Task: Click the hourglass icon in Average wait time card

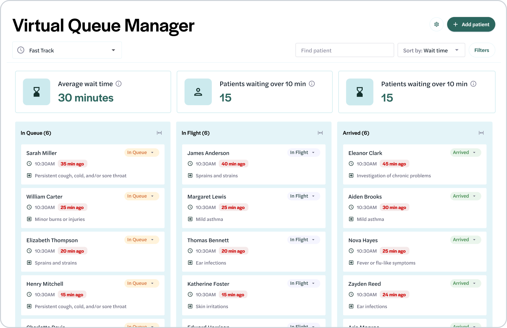Action: (36, 92)
